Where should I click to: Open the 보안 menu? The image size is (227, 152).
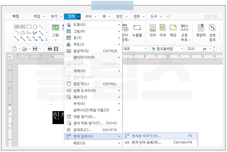[x=119, y=16]
